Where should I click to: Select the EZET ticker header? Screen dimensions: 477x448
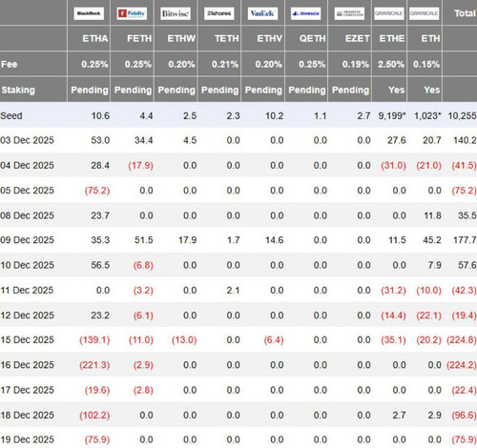pyautogui.click(x=358, y=38)
